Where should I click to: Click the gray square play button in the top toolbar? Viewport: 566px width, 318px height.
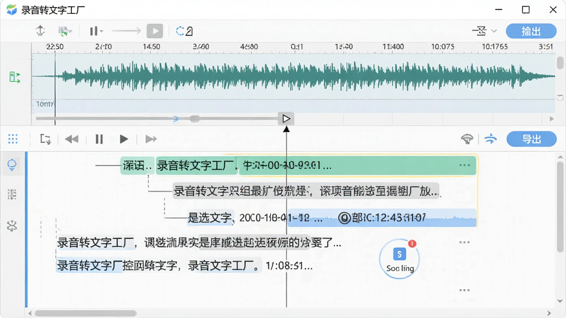tap(155, 31)
